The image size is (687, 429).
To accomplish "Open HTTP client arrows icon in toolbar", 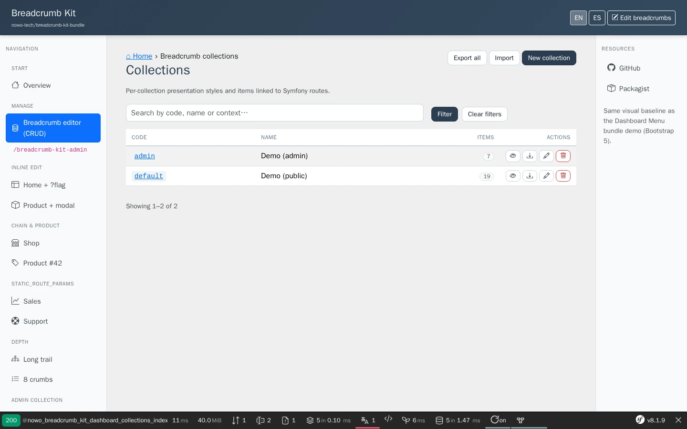I will 239,420.
